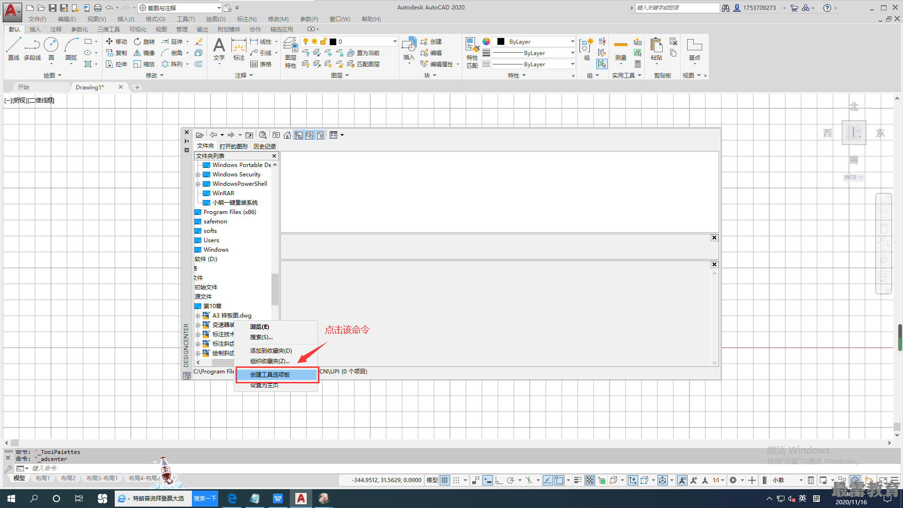Switch to the 插入 ribbon tab
903x508 pixels.
pos(35,29)
